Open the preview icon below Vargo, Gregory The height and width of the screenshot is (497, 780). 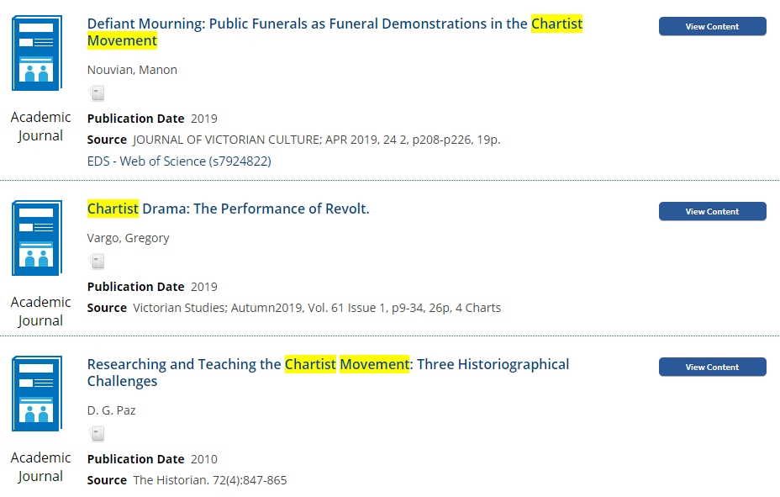point(97,262)
